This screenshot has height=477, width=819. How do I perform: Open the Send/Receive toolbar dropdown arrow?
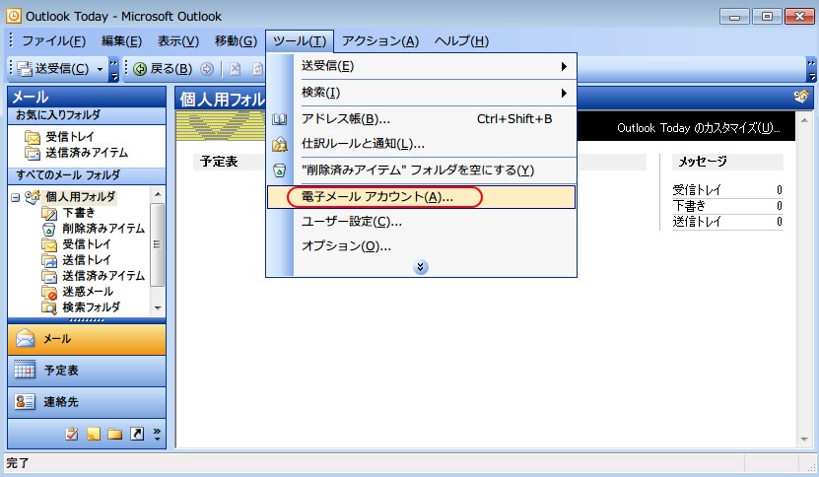(x=98, y=69)
